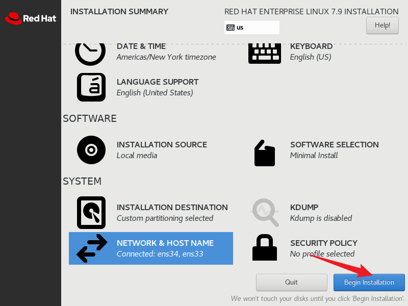
Task: Click 'Kdump is disabled' text
Action: click(321, 218)
